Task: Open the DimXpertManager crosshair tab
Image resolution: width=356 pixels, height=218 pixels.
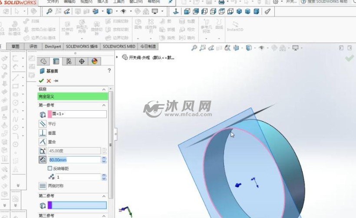Action: [82, 61]
